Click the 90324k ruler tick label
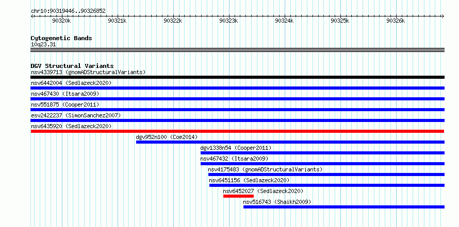This screenshot has width=459, height=227. tap(284, 21)
